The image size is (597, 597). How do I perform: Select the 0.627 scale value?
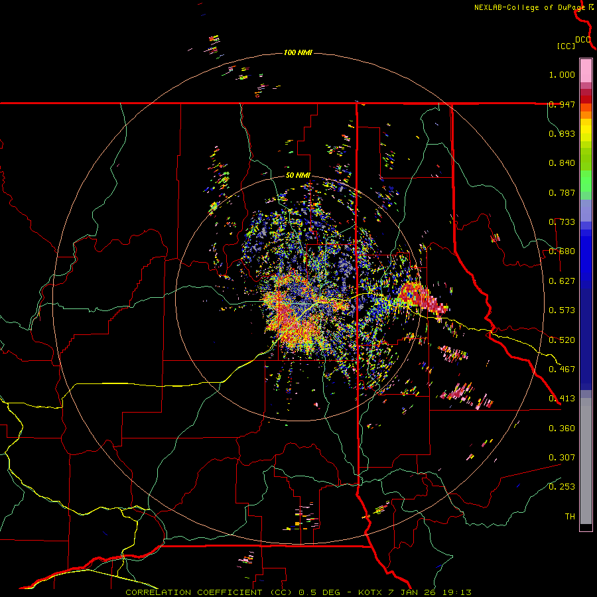pos(562,281)
